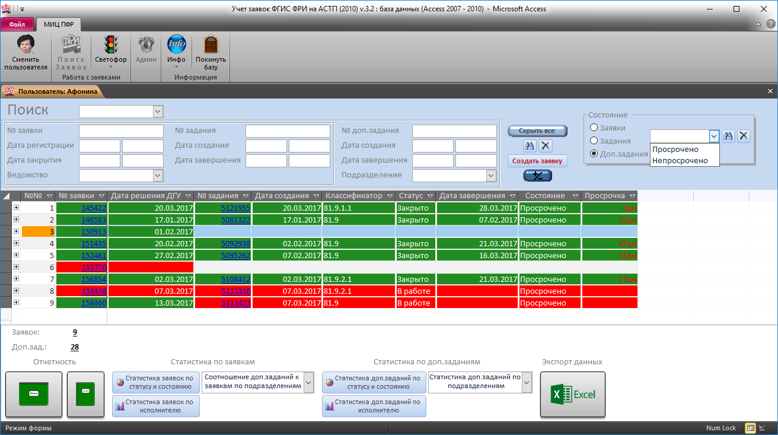The image size is (778, 435).
Task: Click the Скрыть все button
Action: [537, 131]
